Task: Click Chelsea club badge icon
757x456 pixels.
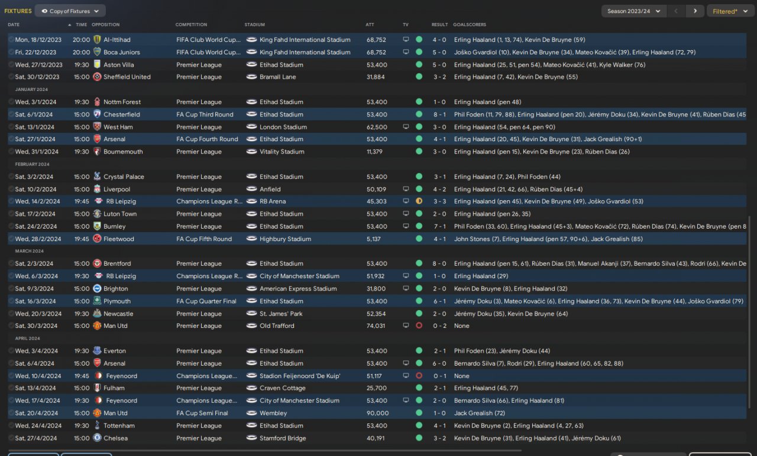Action: point(97,438)
